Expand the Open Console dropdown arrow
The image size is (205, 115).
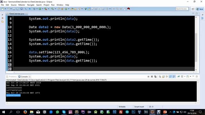coord(191,77)
